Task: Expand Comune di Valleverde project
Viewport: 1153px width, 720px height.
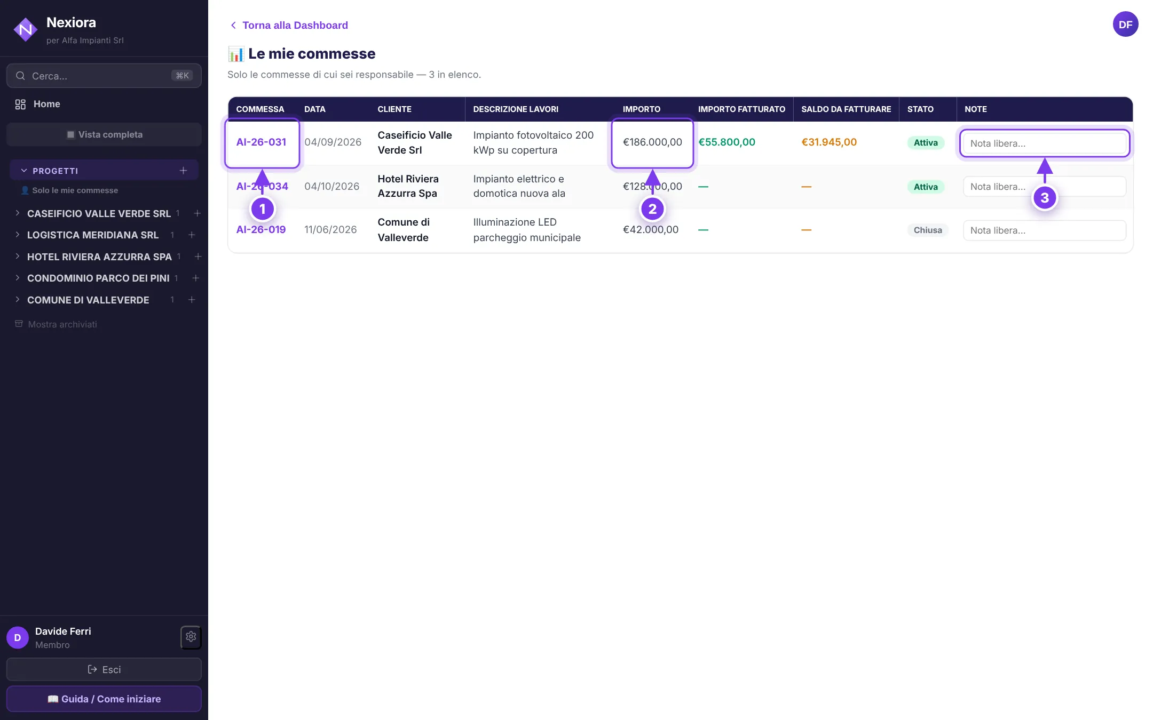Action: tap(18, 299)
